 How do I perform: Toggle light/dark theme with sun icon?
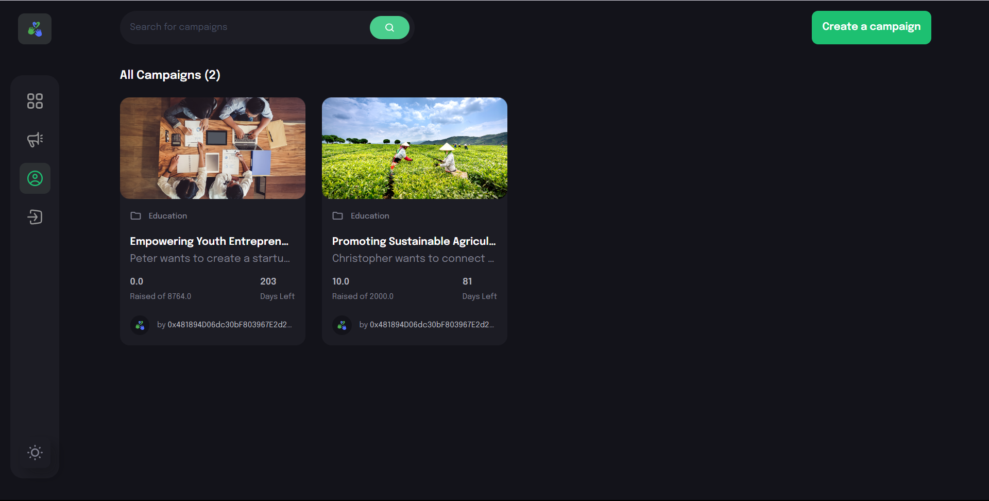pyautogui.click(x=35, y=453)
